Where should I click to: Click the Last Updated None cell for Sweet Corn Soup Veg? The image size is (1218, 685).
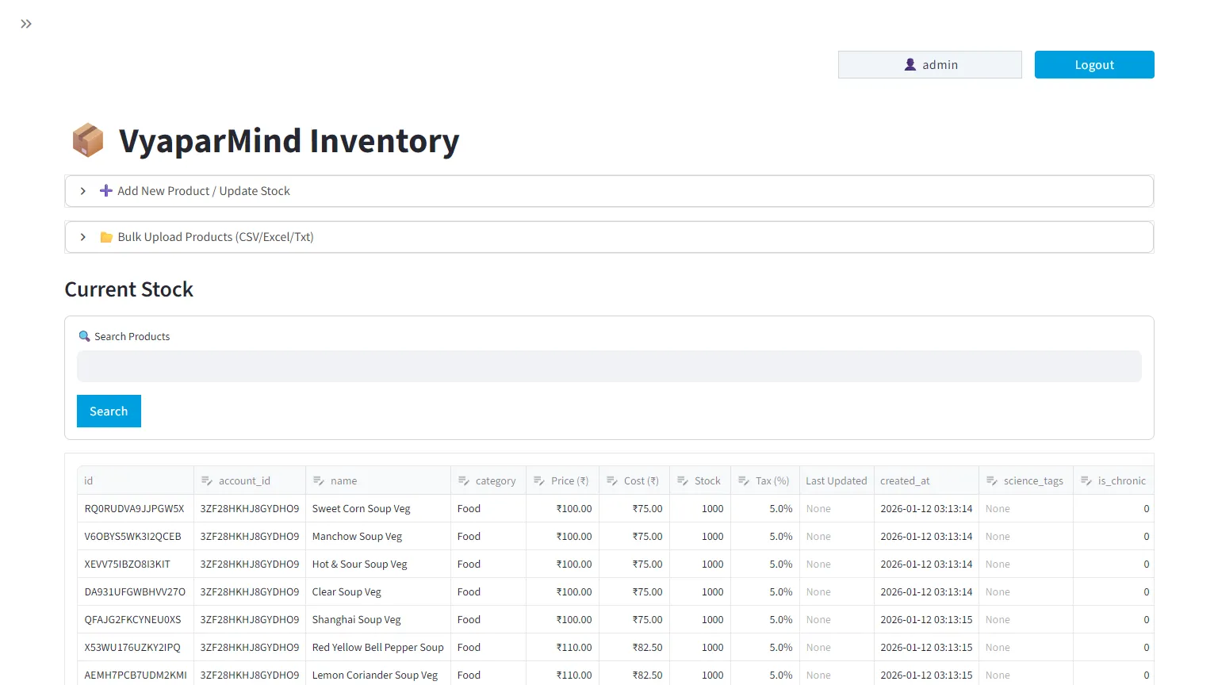837,508
